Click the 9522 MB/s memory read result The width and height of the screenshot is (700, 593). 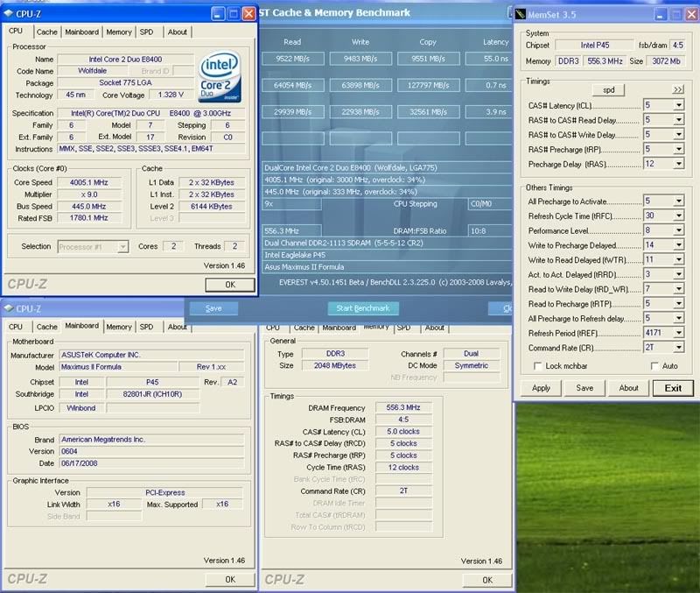293,59
